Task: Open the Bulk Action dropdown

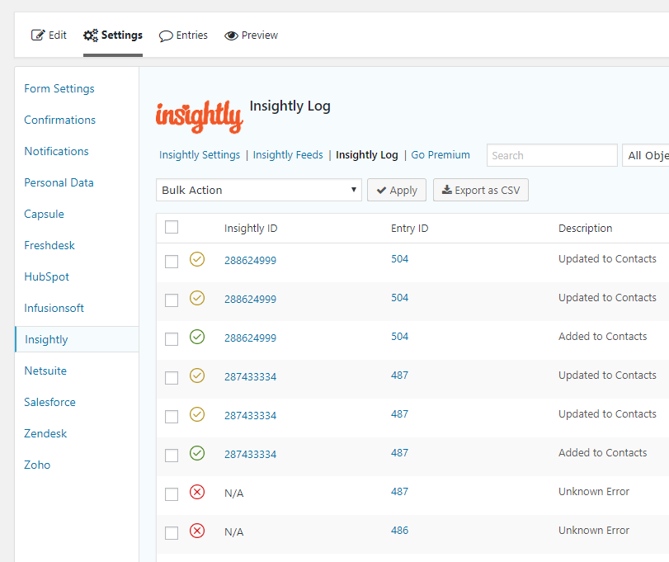Action: [259, 190]
